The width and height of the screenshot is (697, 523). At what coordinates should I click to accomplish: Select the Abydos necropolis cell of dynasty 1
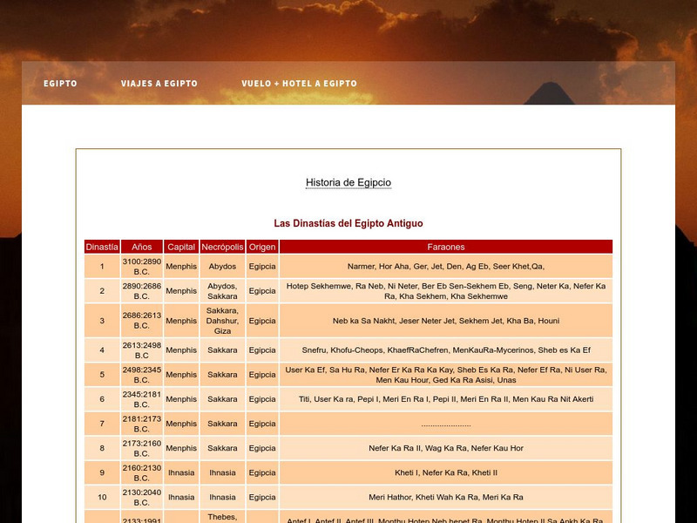[222, 267]
